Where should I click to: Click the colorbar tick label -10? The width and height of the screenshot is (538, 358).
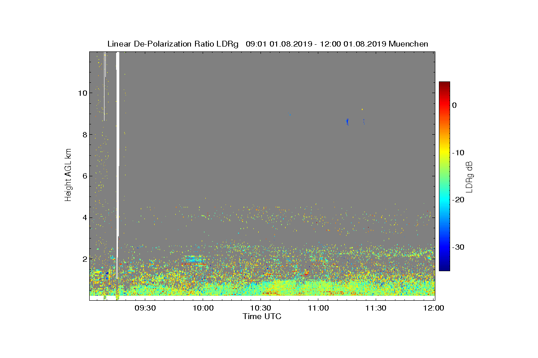point(458,153)
